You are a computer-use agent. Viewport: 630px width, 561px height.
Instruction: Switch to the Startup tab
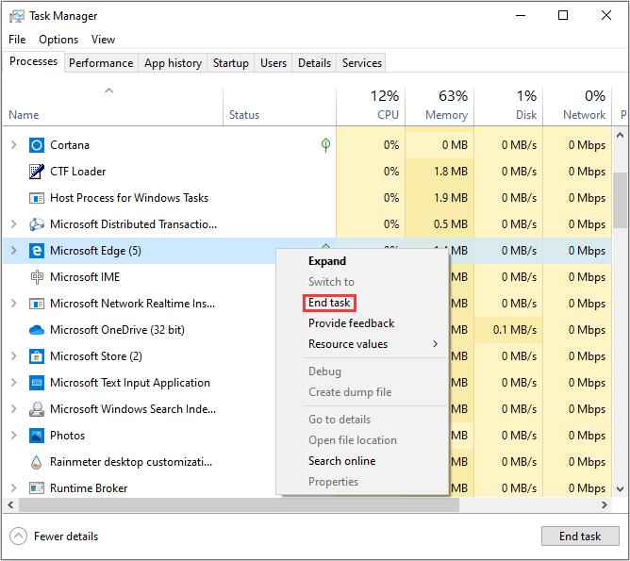coord(231,63)
